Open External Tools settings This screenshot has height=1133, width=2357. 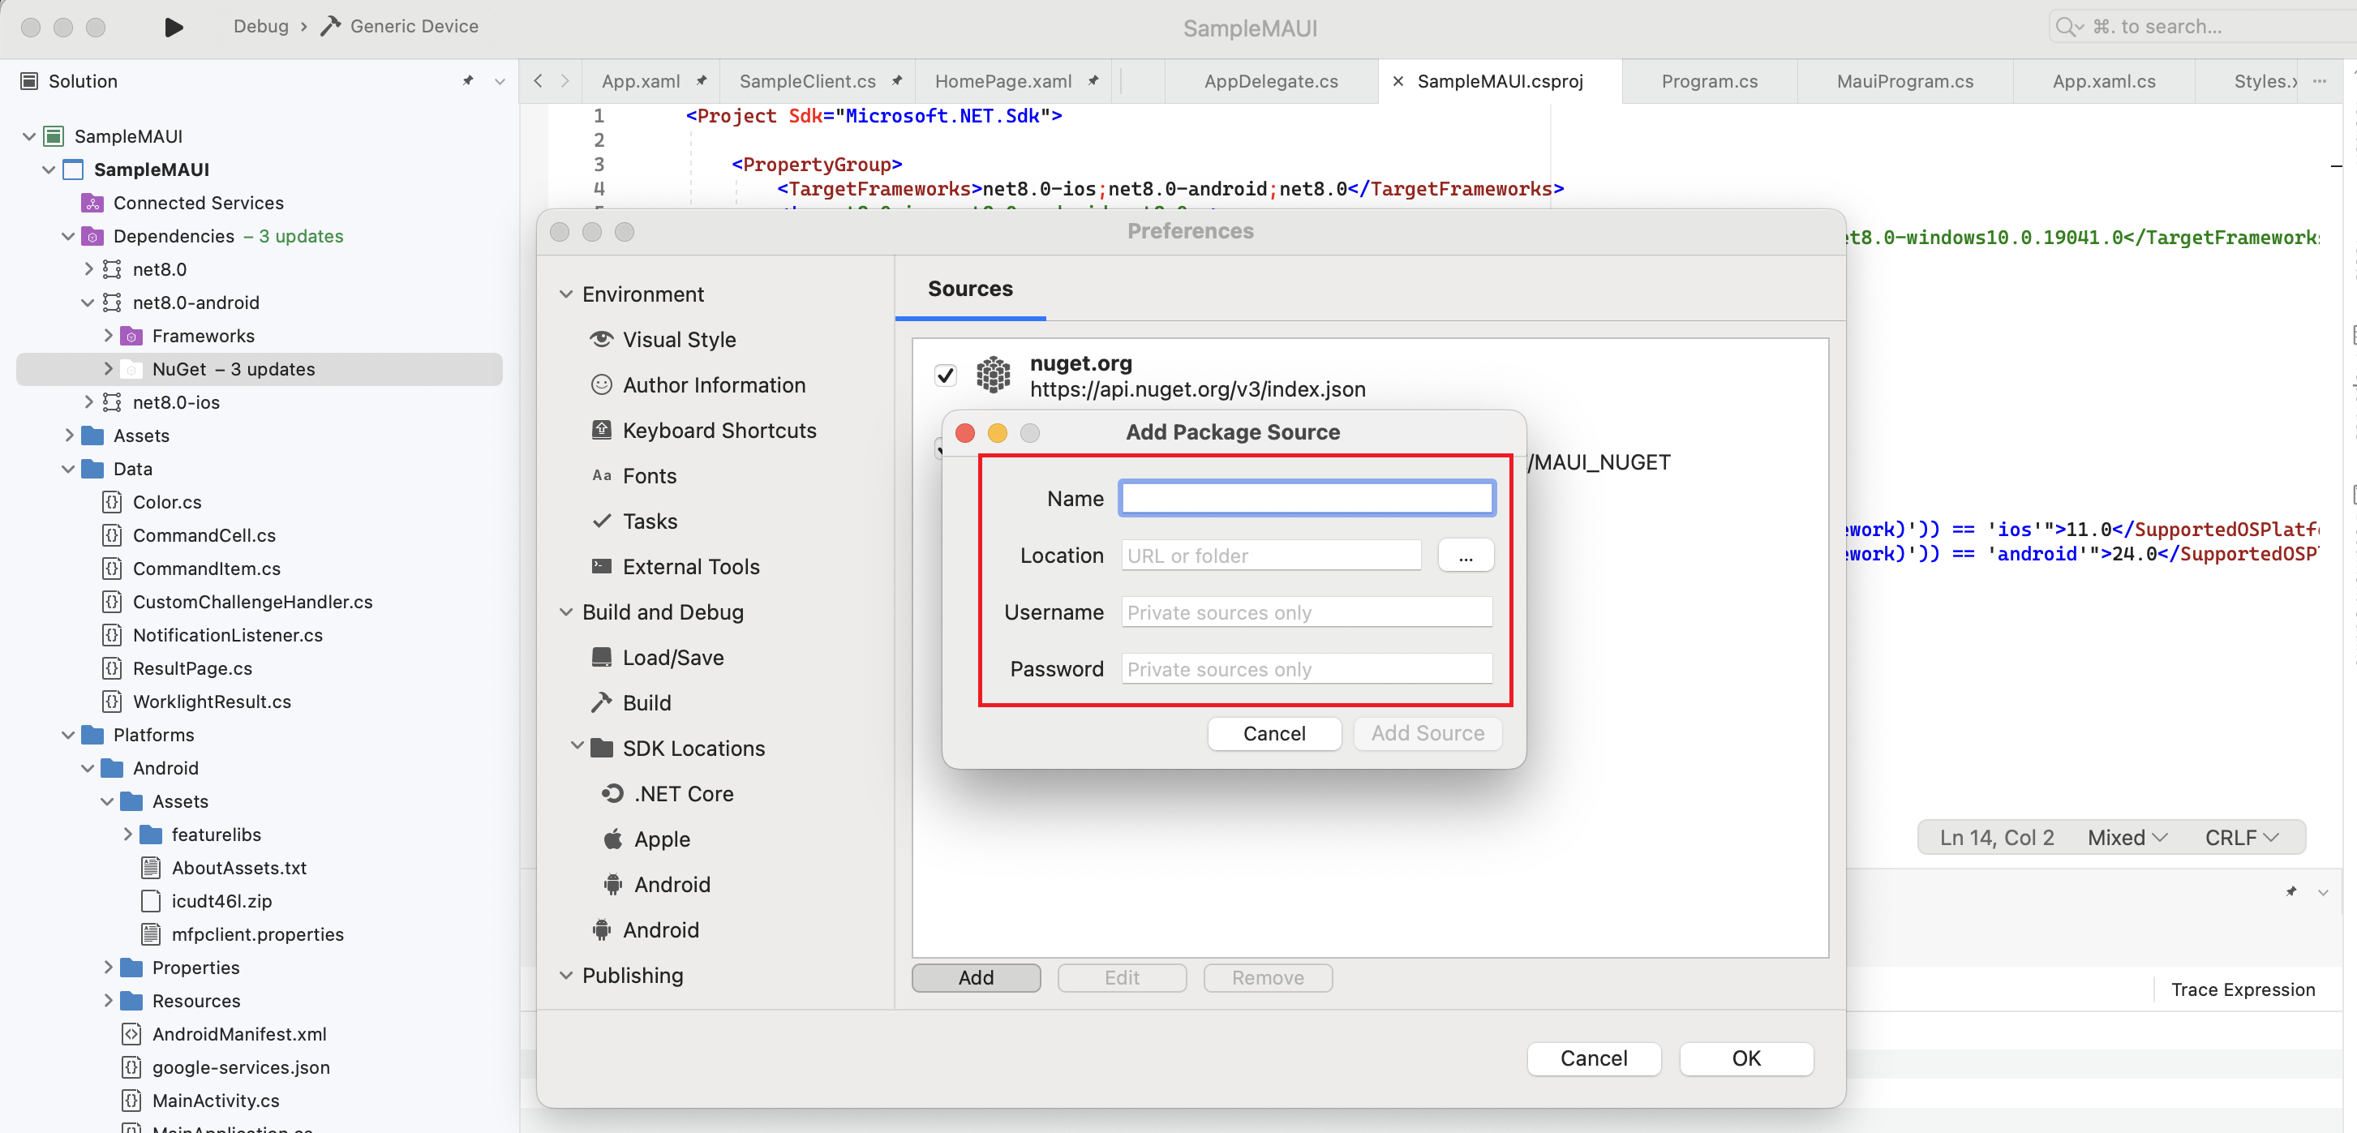point(691,566)
